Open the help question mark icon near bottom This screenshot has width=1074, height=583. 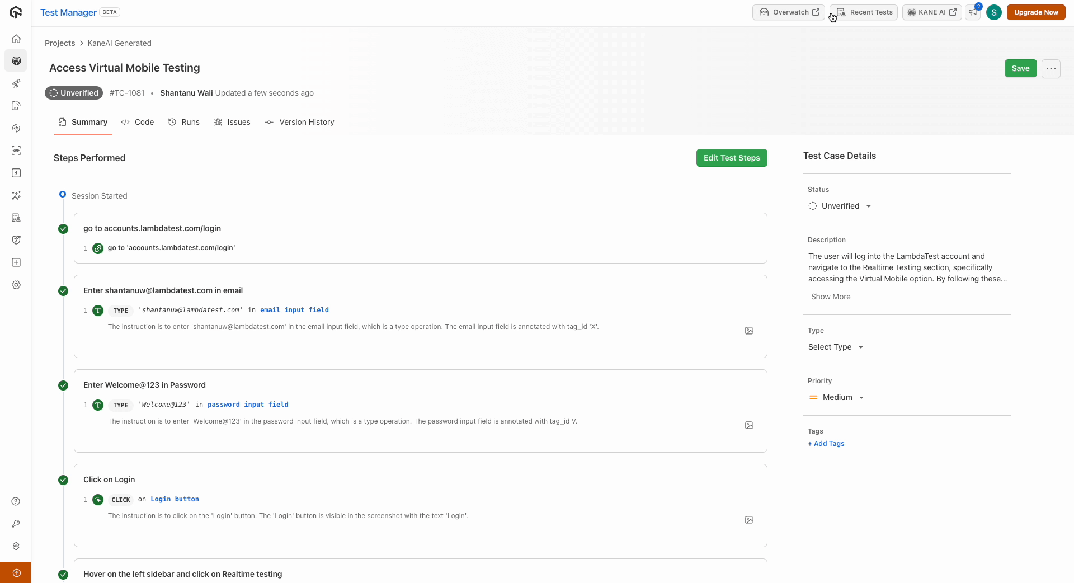point(16,502)
